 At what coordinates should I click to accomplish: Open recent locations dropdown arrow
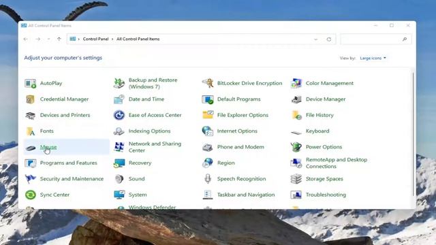tap(48, 39)
